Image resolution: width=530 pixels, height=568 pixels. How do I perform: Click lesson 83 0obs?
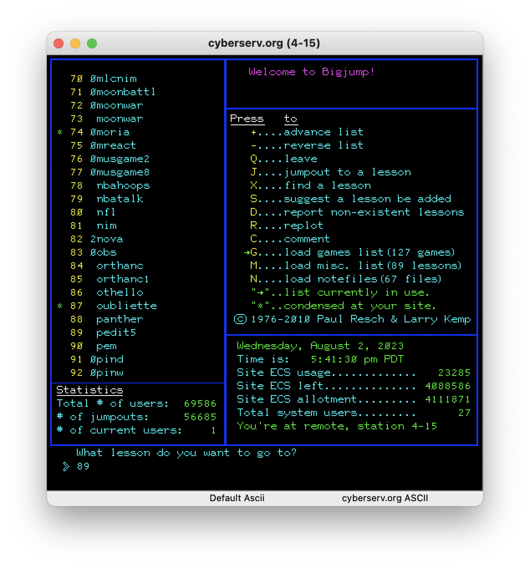click(x=94, y=252)
